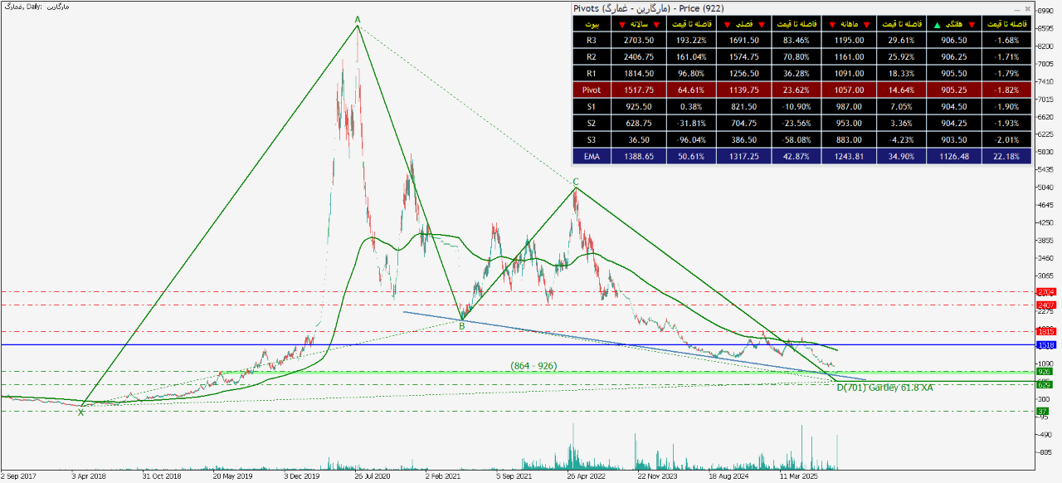Close the Pivots panel

[x=1027, y=8]
